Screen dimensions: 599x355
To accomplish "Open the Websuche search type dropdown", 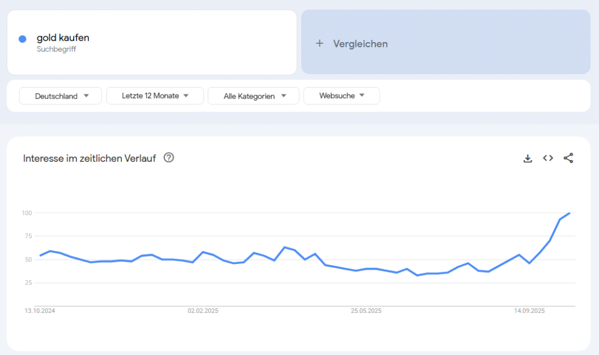I will pos(342,96).
